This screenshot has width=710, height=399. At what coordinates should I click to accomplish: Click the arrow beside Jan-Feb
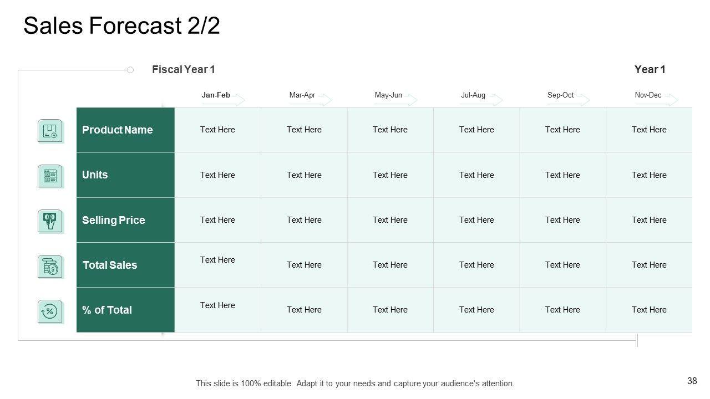click(x=238, y=100)
